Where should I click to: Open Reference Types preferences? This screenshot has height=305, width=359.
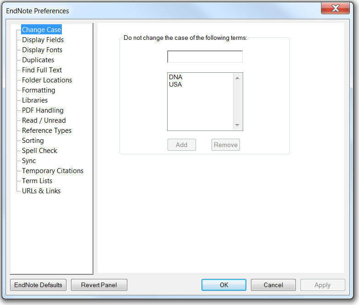click(47, 131)
